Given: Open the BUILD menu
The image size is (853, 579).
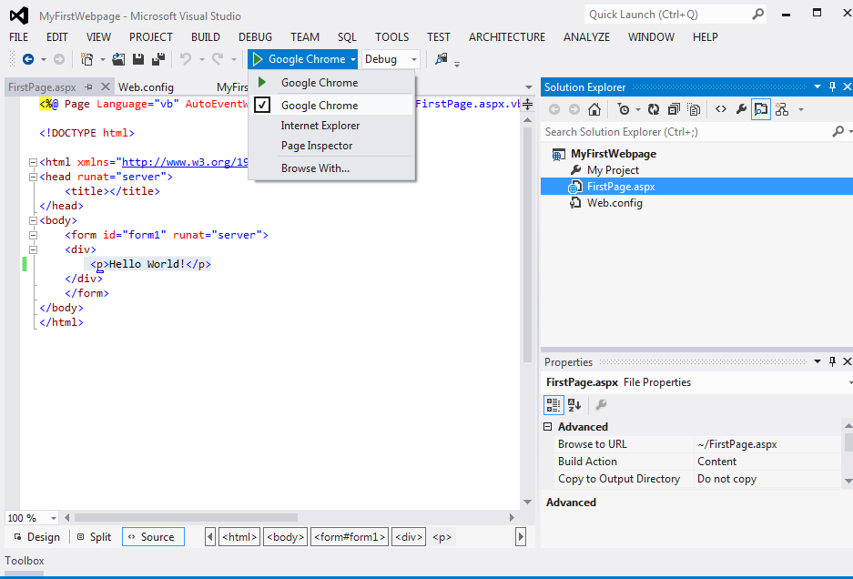Looking at the screenshot, I should (206, 37).
